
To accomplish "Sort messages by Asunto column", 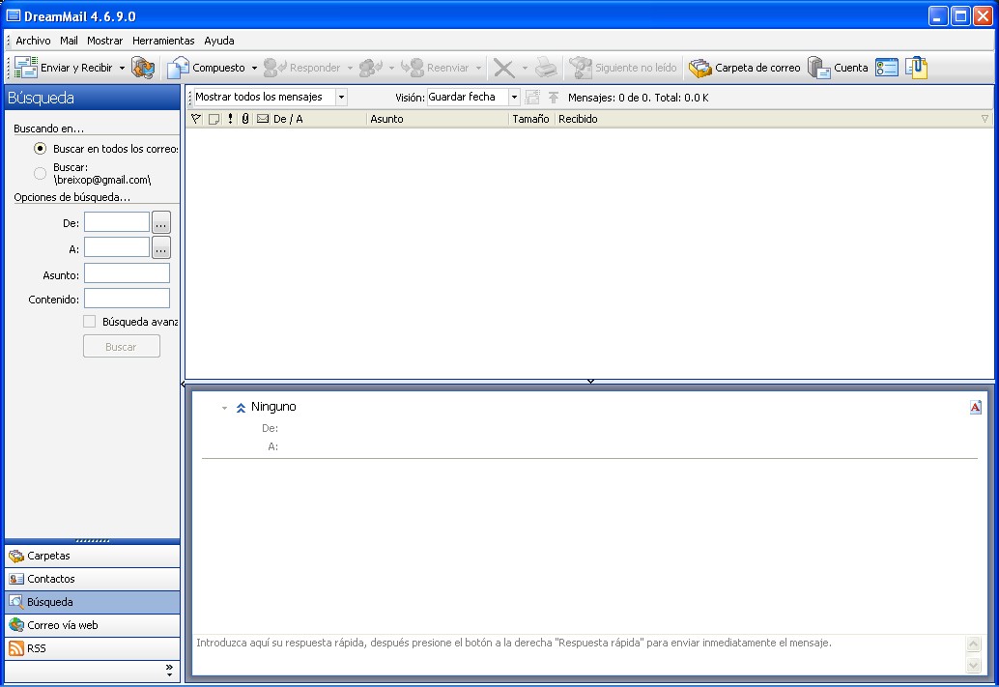I will click(x=438, y=119).
